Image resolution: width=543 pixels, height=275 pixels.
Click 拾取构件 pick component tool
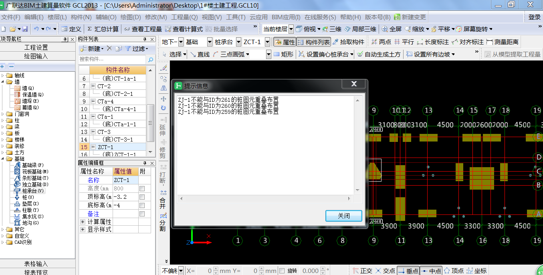click(x=349, y=42)
